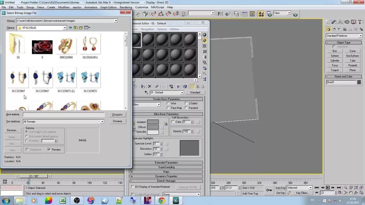The image size is (365, 205).
Task: Click the Diffuse color swatch
Action: tap(153, 127)
